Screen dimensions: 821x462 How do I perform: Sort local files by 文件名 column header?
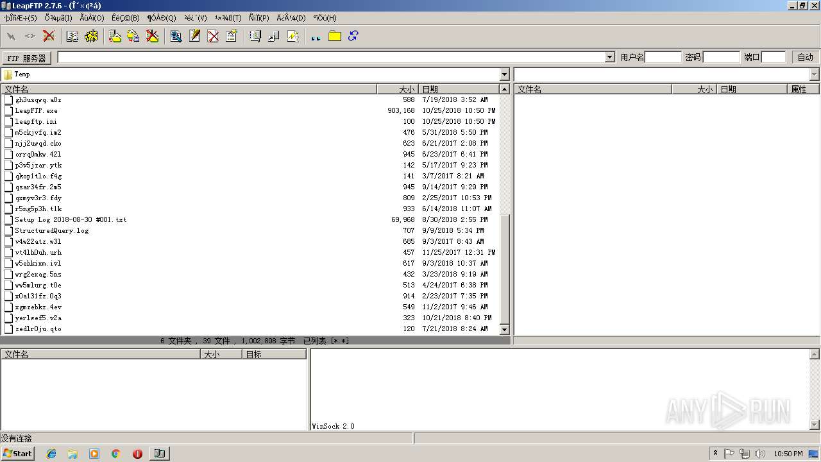point(189,89)
